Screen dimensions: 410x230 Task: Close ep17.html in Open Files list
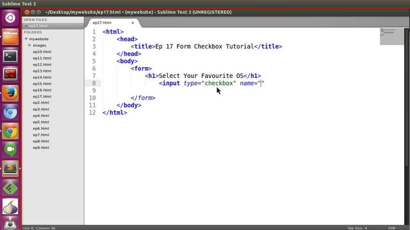pyautogui.click(x=26, y=26)
